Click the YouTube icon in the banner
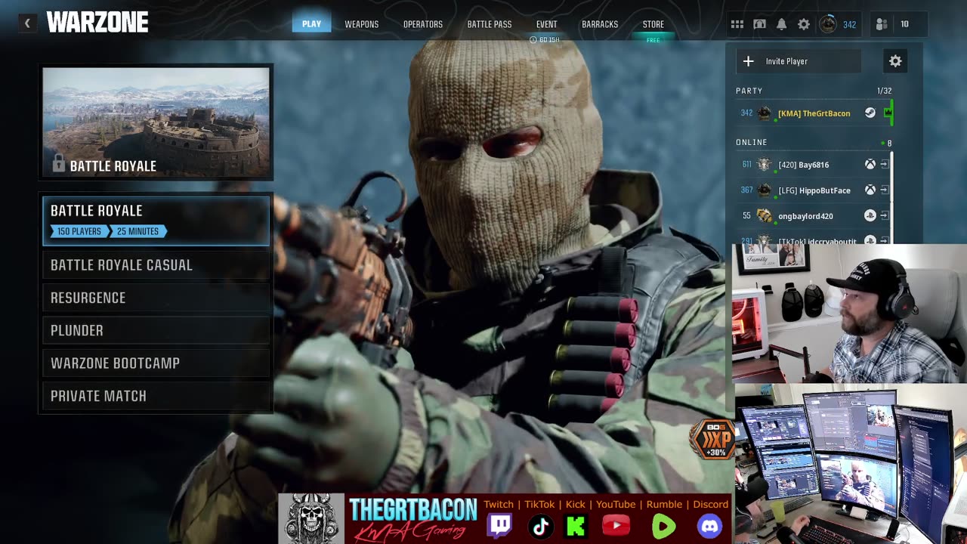Screen dimensions: 967x544 tap(616, 526)
